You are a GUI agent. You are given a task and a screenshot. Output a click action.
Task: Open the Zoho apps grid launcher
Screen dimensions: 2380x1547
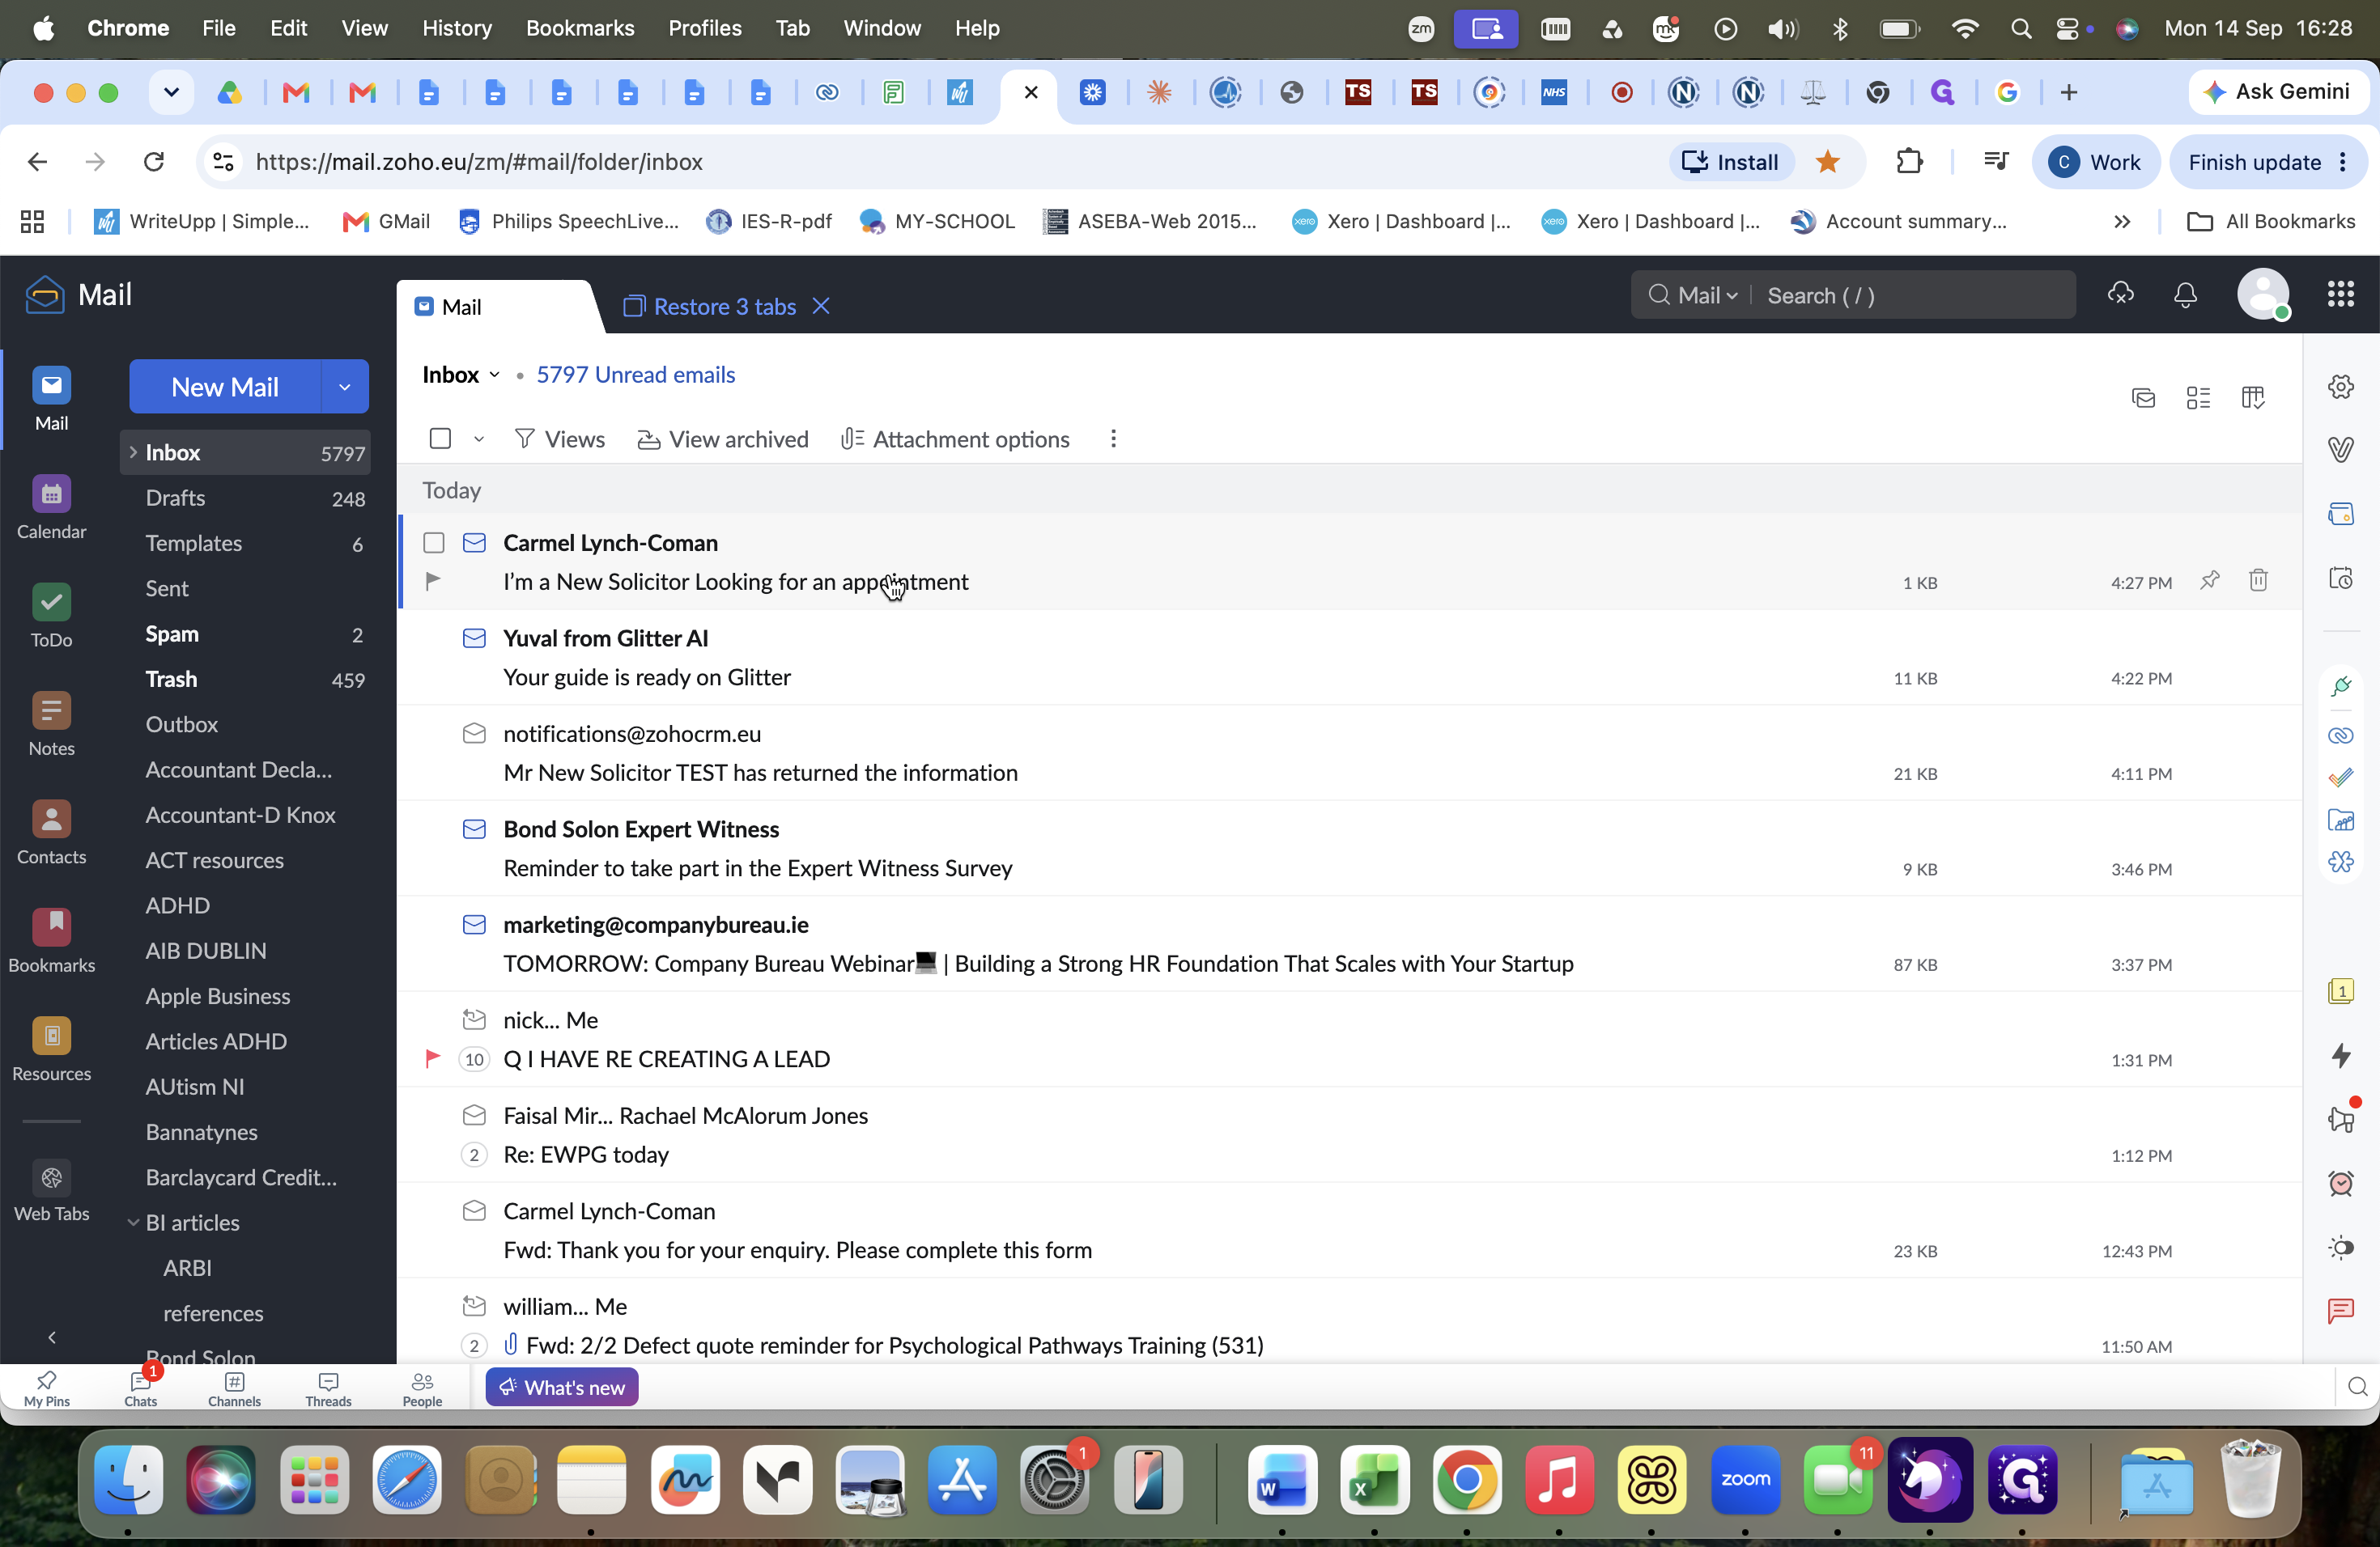pyautogui.click(x=2340, y=294)
